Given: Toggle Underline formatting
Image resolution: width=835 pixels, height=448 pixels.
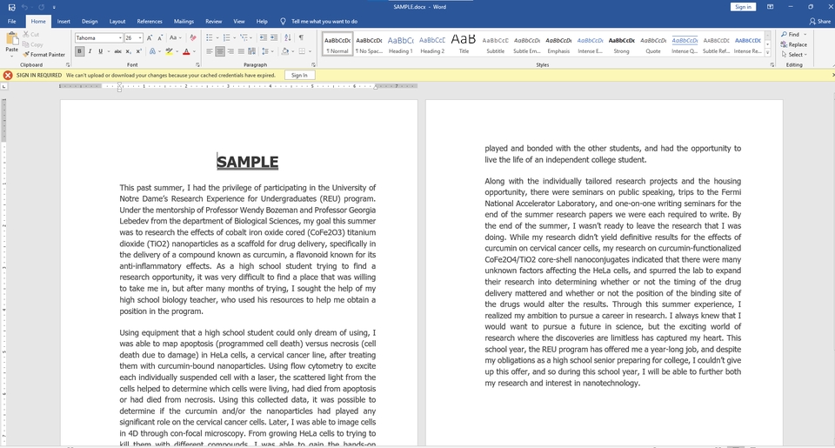Looking at the screenshot, I should (99, 51).
